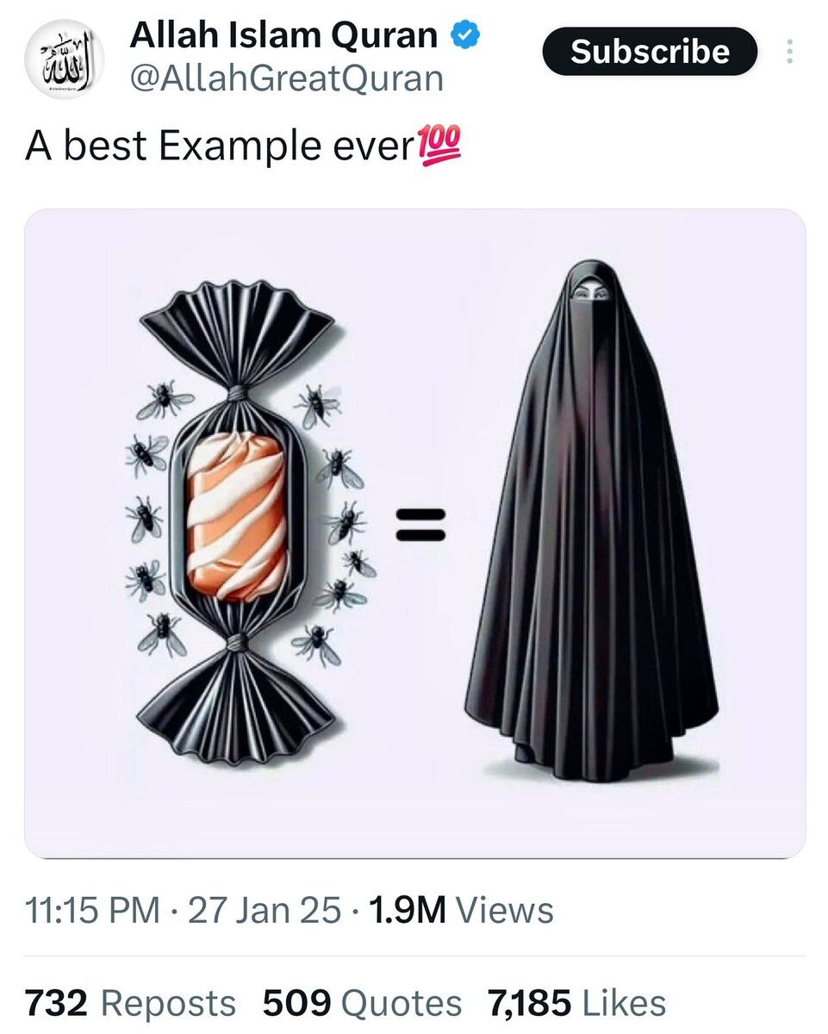Click the wrapped candy in the image
This screenshot has width=828, height=1034.
pos(236,522)
